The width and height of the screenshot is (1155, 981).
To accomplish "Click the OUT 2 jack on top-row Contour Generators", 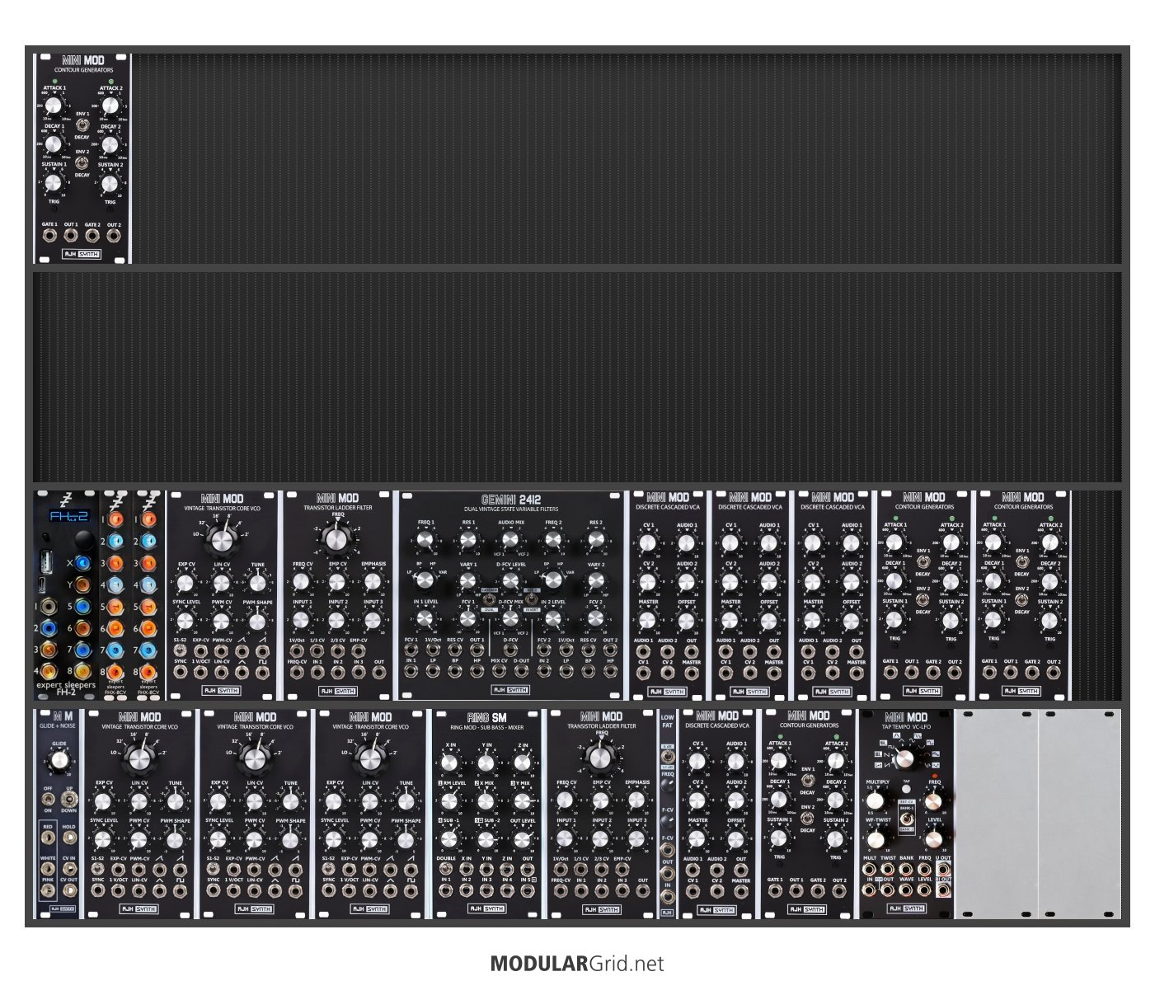I will 113,236.
